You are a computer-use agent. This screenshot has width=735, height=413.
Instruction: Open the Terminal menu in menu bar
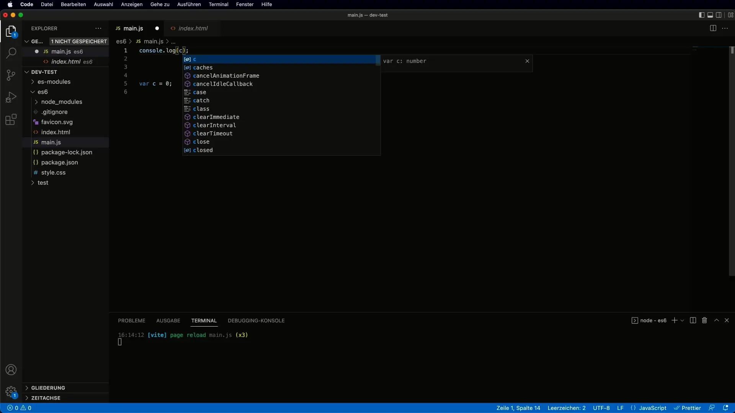click(x=219, y=4)
